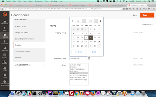Open the calendar picker icon beside Availability Date
The image size is (156, 97).
pos(89,58)
